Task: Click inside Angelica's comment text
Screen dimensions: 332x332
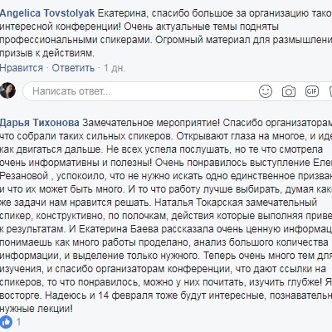Action: tap(166, 33)
